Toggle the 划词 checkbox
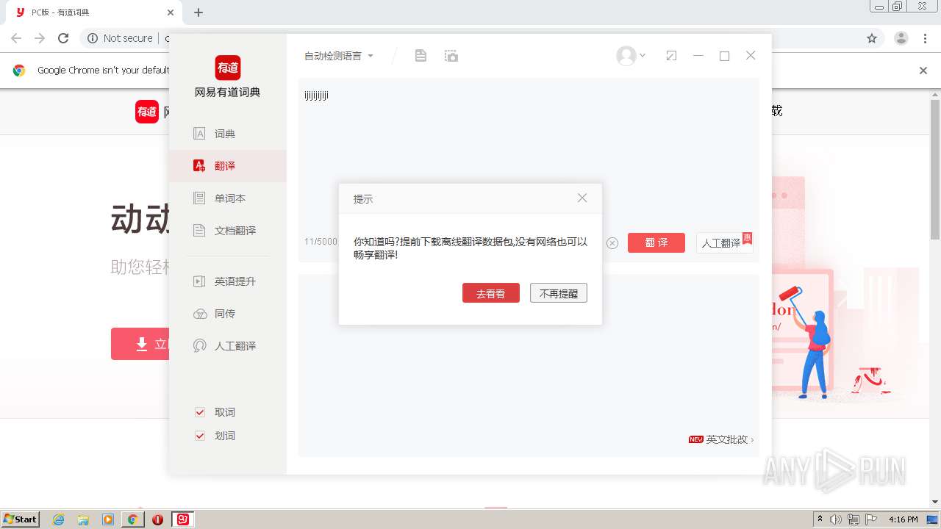 tap(199, 436)
